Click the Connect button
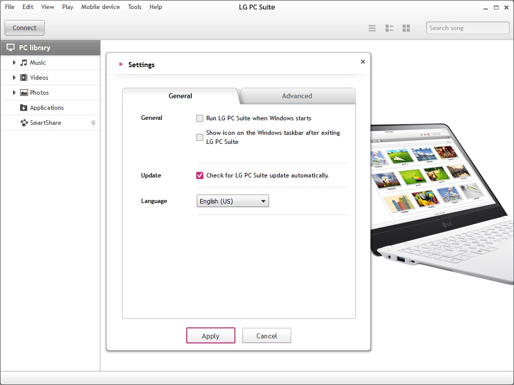This screenshot has height=385, width=514. click(25, 28)
